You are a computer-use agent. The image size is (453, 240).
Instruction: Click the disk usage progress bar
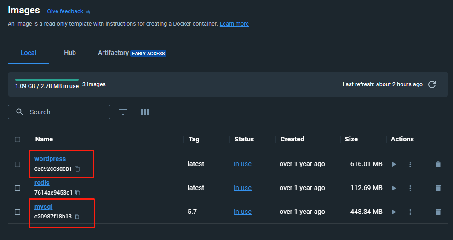[47, 80]
